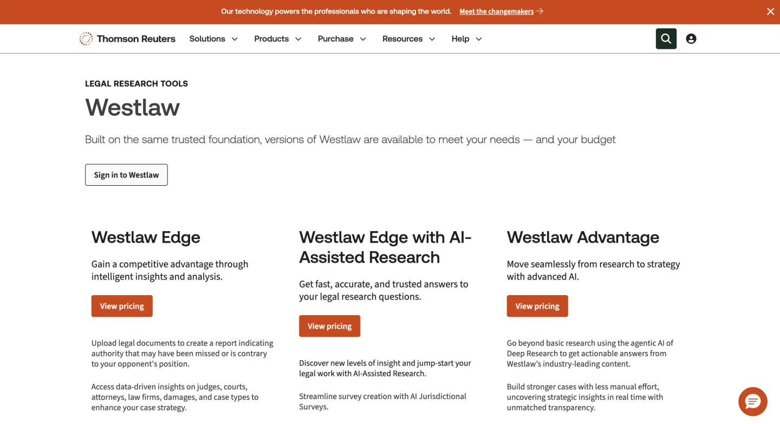This screenshot has height=424, width=780.
Task: Expand the Products menu chevron
Action: (x=298, y=39)
